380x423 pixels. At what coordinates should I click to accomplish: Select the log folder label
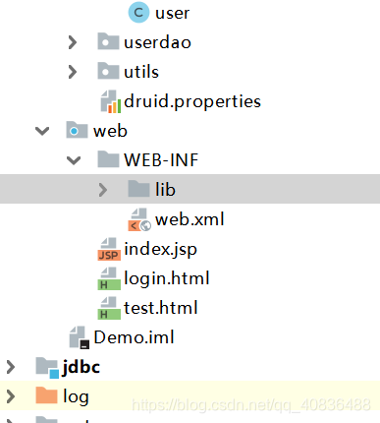(76, 397)
